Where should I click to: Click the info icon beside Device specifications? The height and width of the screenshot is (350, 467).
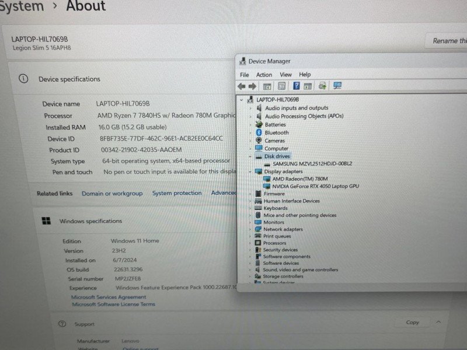tap(23, 79)
